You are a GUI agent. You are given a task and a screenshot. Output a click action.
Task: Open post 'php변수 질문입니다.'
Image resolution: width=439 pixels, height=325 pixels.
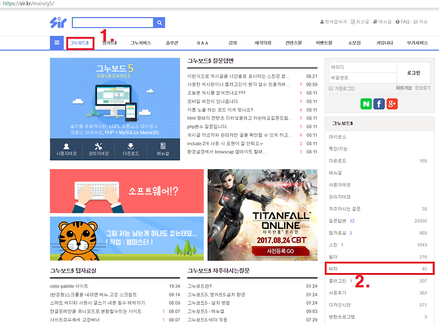coord(207,126)
